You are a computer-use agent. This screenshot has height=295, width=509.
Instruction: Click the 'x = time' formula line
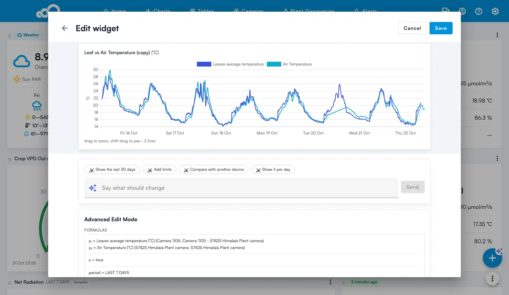96,260
